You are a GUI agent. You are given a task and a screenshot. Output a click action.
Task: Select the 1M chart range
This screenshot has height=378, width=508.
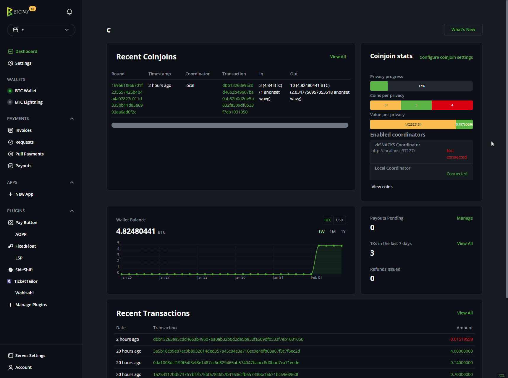tap(332, 232)
